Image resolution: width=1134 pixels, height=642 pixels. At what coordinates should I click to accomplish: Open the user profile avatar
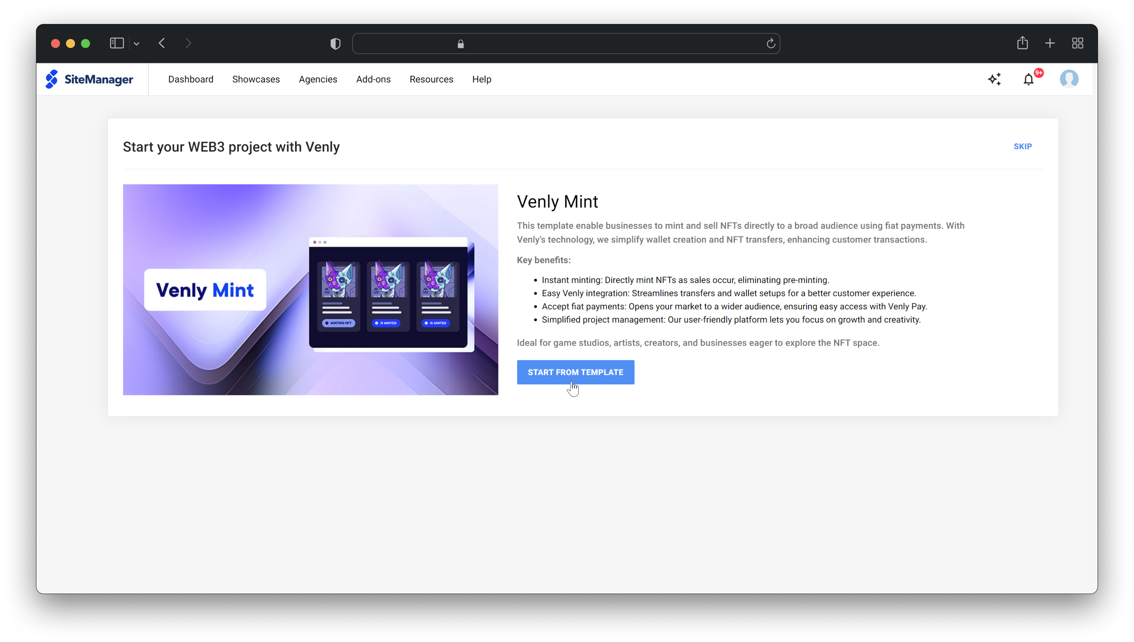(x=1069, y=79)
